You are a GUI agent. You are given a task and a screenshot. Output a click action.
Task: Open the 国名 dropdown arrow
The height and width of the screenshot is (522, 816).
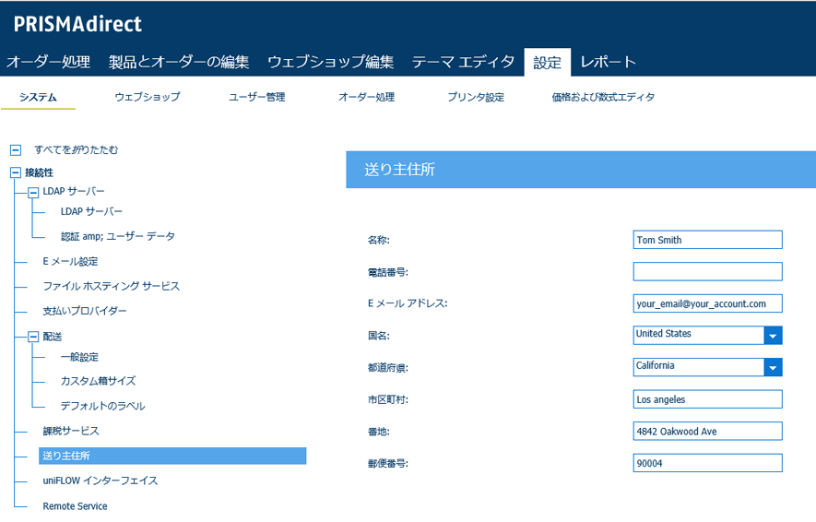point(773,335)
